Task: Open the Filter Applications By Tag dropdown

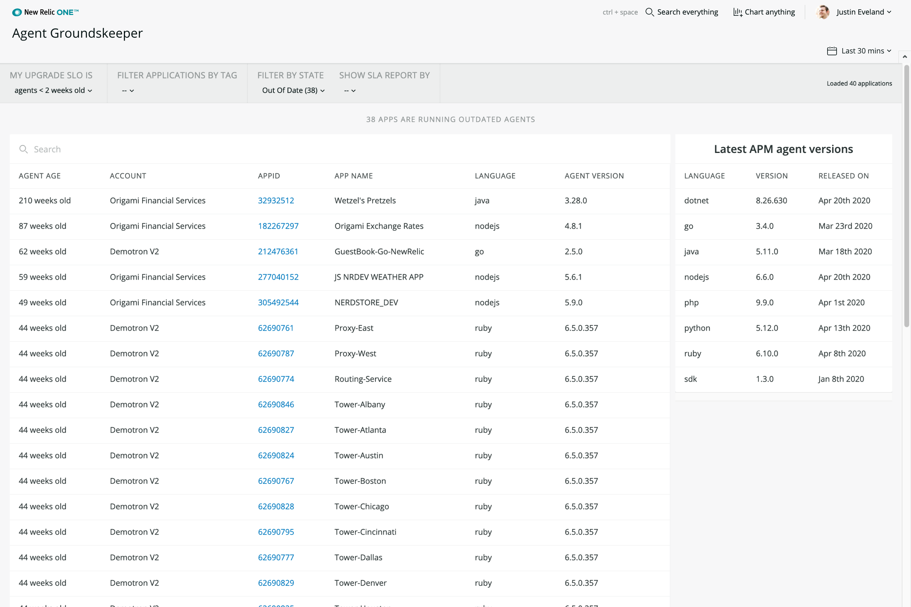Action: pos(128,91)
